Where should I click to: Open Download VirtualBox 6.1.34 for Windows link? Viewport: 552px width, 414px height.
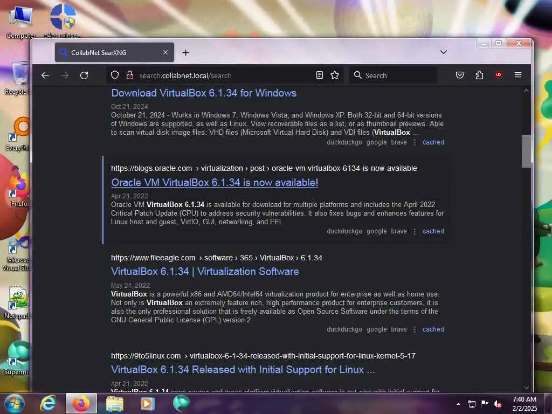204,93
